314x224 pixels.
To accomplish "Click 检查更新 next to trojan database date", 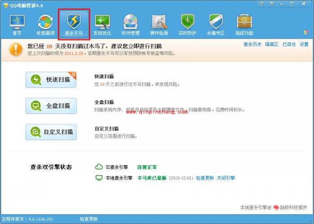I will (205, 178).
